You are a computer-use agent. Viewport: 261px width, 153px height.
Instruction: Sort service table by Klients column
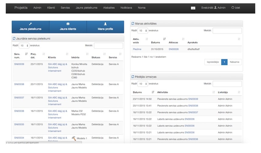tap(67, 54)
